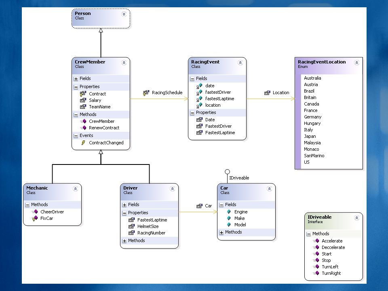Click the IDriveable lollipop circle above Car

coord(227,172)
